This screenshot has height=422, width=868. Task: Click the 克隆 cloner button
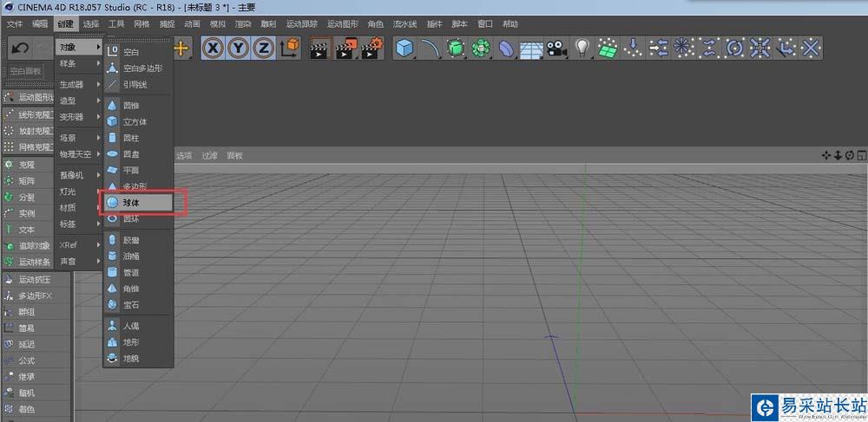[x=28, y=165]
